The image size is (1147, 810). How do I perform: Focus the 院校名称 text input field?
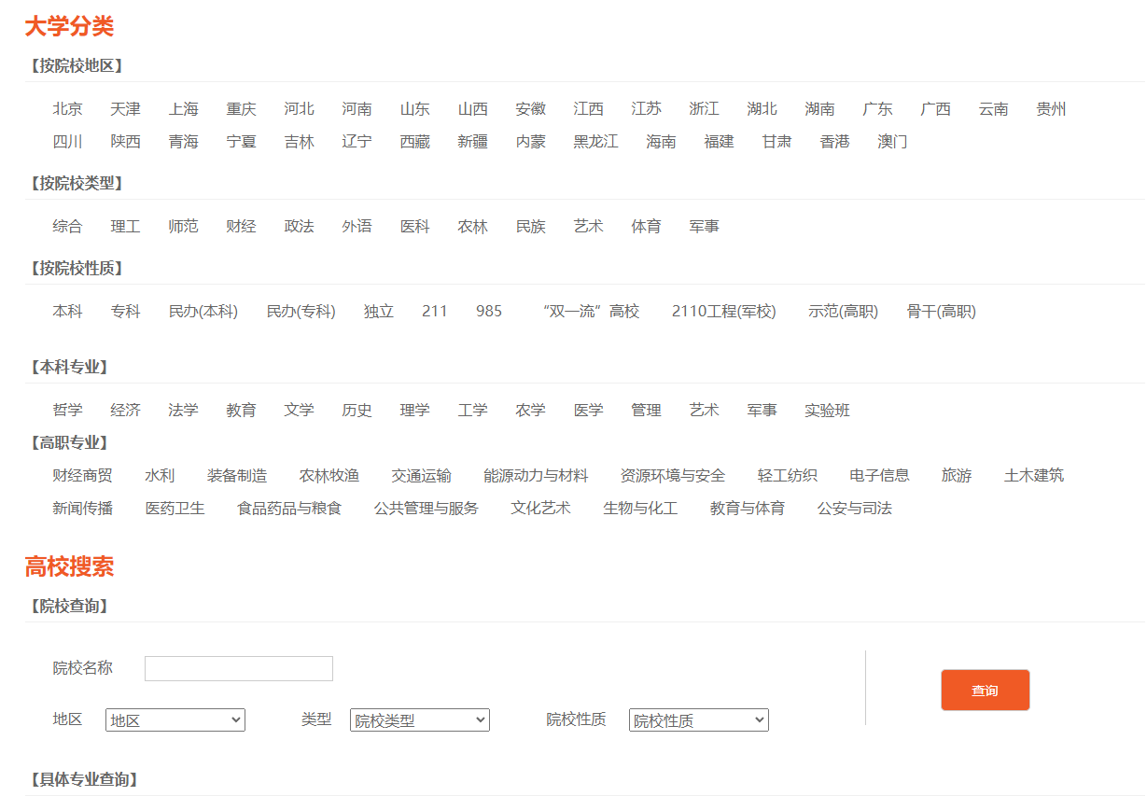pyautogui.click(x=239, y=668)
